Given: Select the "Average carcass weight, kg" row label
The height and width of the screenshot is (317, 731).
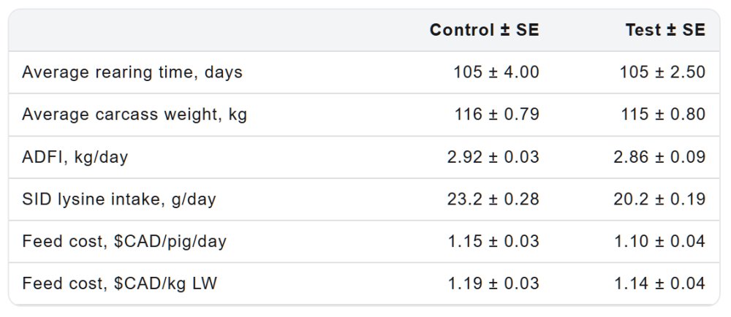Looking at the screenshot, I should pos(135,115).
